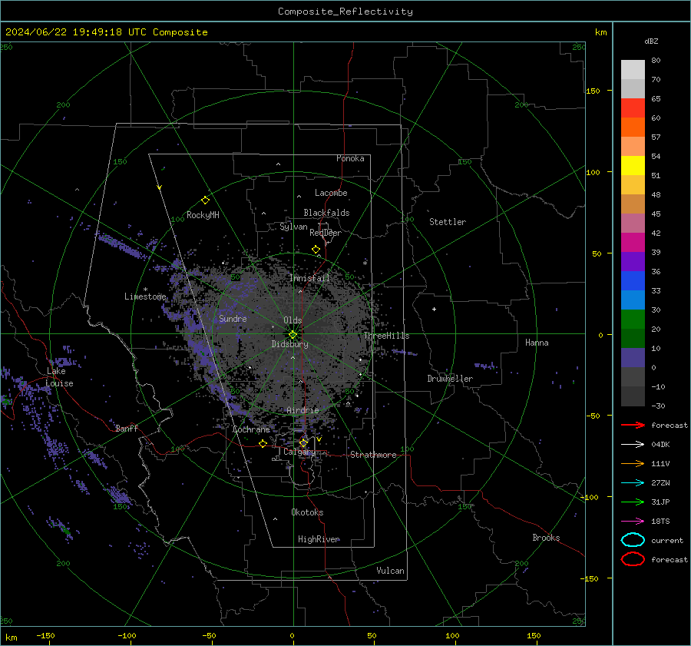Click the 04DK legend label
The image size is (691, 646).
pos(660,445)
